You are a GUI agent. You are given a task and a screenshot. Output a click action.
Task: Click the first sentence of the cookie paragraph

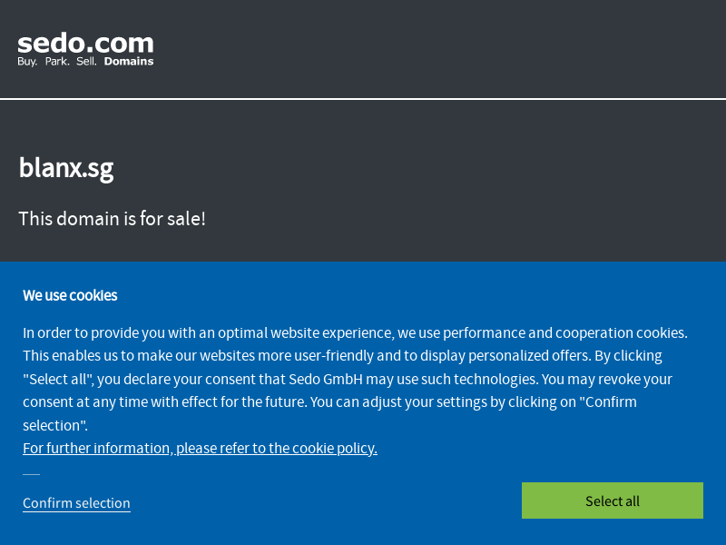coord(355,332)
